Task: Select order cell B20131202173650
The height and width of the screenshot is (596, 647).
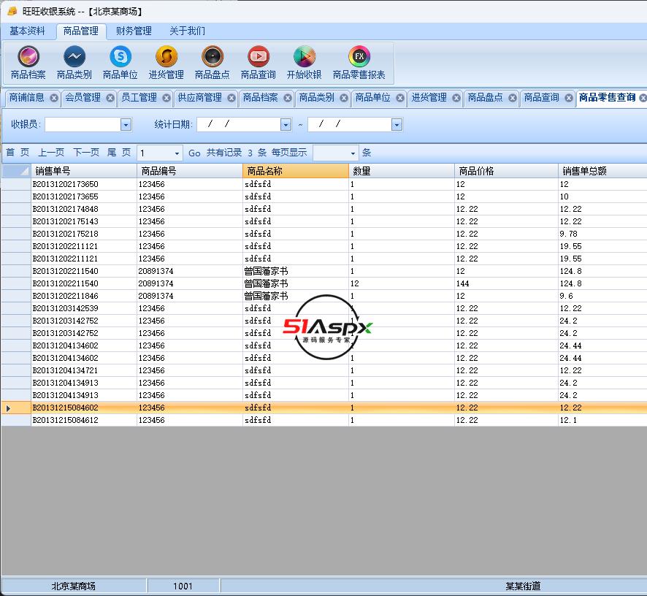Action: tap(84, 184)
